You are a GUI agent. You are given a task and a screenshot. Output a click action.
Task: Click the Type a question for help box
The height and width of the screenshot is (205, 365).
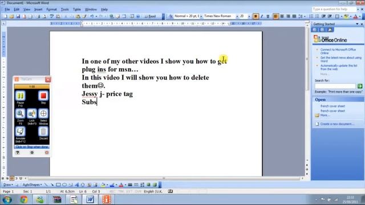334,9
